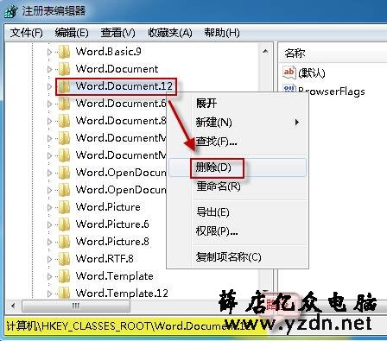Click the Word.Basic.9 folder icon
387x341 pixels.
point(64,52)
